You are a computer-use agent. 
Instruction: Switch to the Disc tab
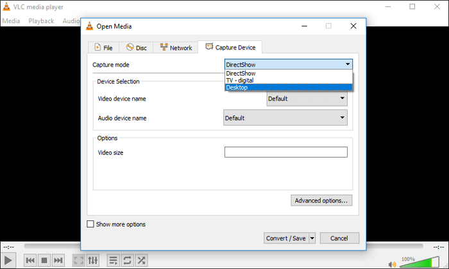135,47
